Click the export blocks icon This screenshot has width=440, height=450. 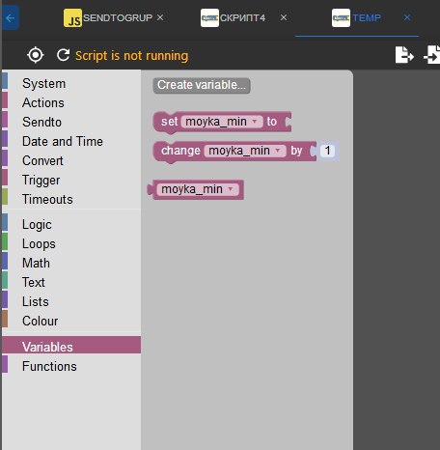404,55
